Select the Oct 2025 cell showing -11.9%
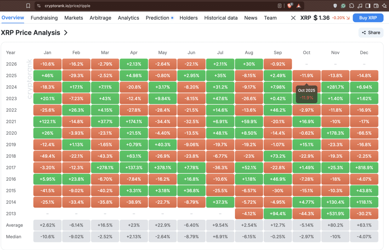Viewport: 389px width, 250px height. pos(306,76)
